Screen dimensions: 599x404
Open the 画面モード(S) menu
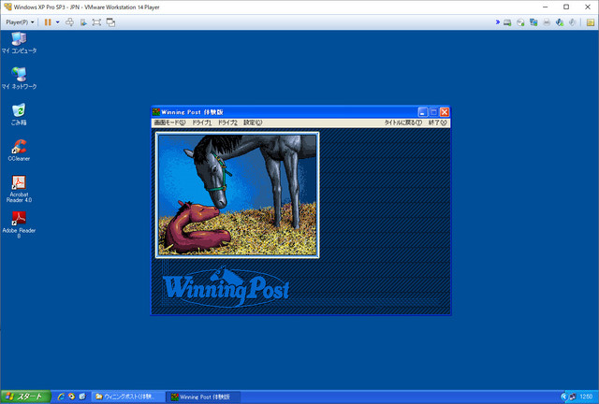click(x=169, y=123)
